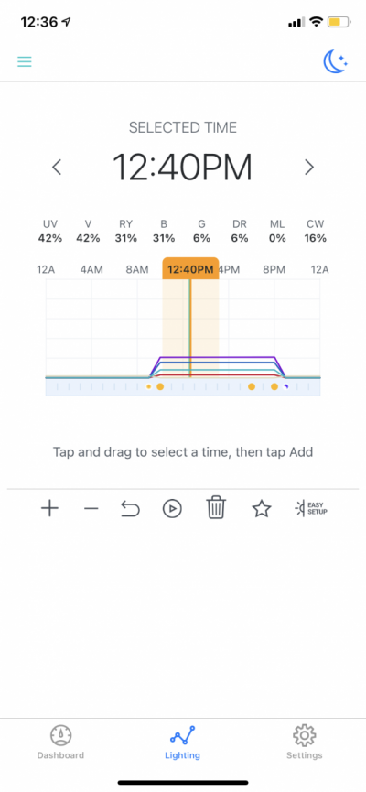This screenshot has height=792, width=366.
Task: Select the CW 16% channel
Action: coord(316,232)
